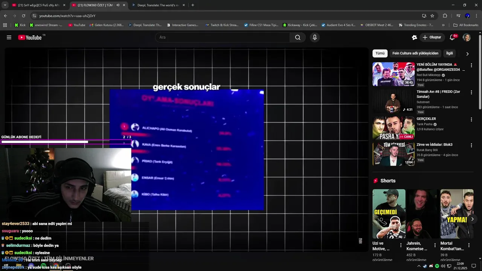Open the Tarık Pasha channel link
The width and height of the screenshot is (482, 271).
[x=425, y=124]
